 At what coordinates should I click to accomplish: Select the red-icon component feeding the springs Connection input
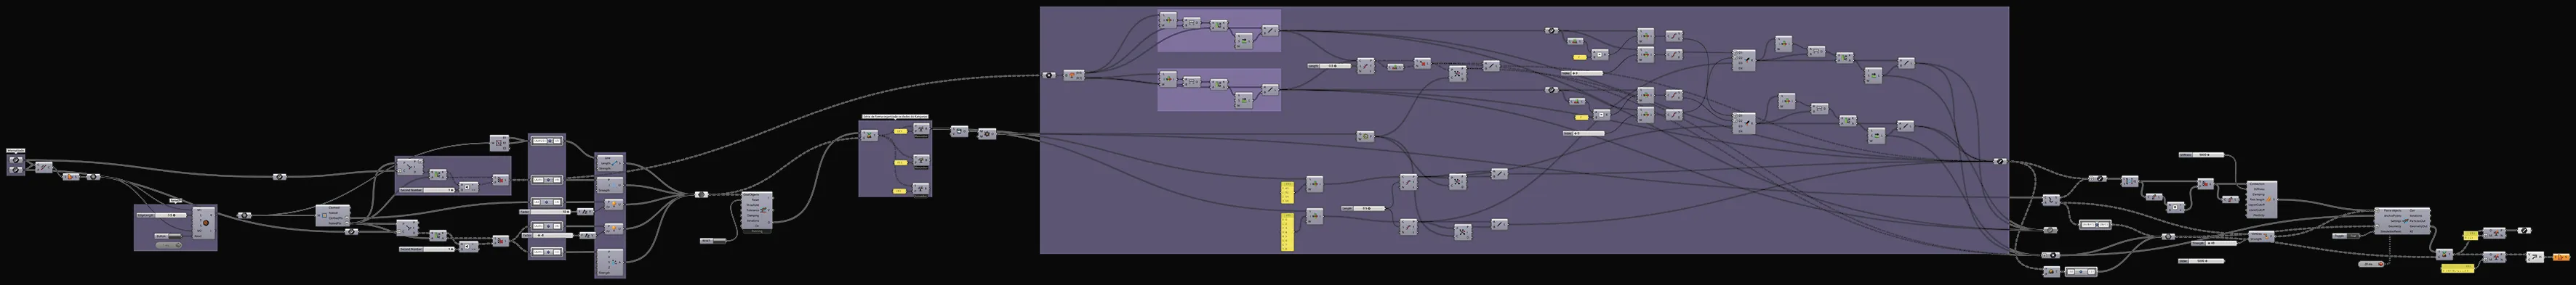tap(2206, 184)
